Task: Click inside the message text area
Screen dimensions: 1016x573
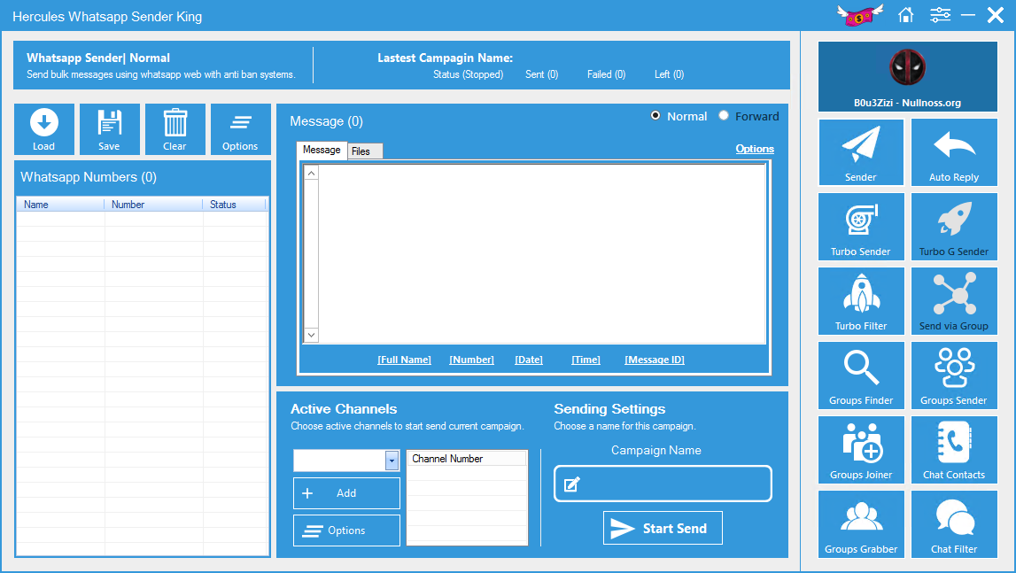Action: (x=542, y=253)
